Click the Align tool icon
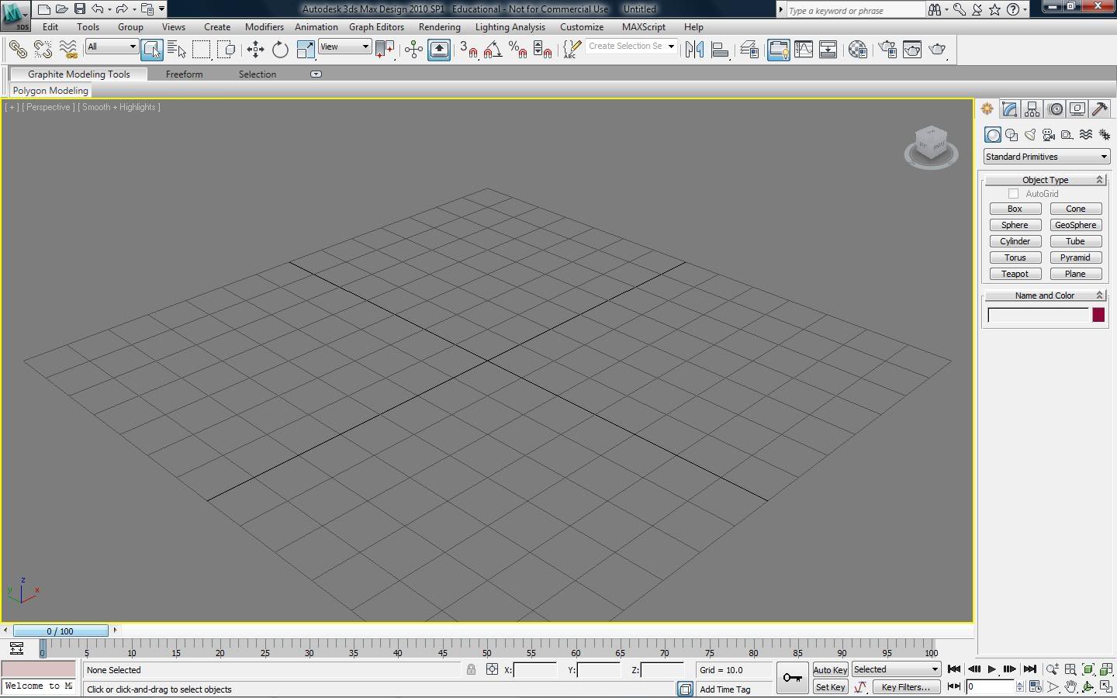Image resolution: width=1117 pixels, height=698 pixels. point(720,50)
